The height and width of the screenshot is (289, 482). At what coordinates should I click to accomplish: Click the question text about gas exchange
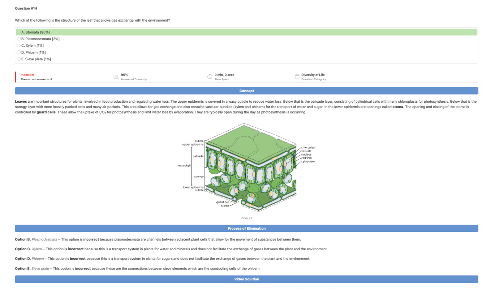point(92,20)
